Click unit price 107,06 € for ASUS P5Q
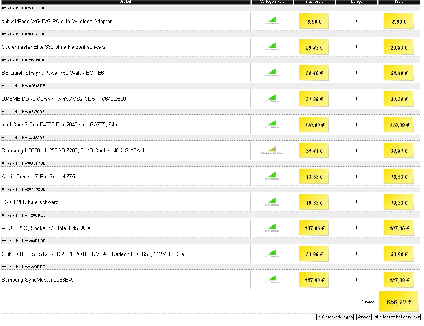The height and width of the screenshot is (326, 424). click(x=314, y=228)
